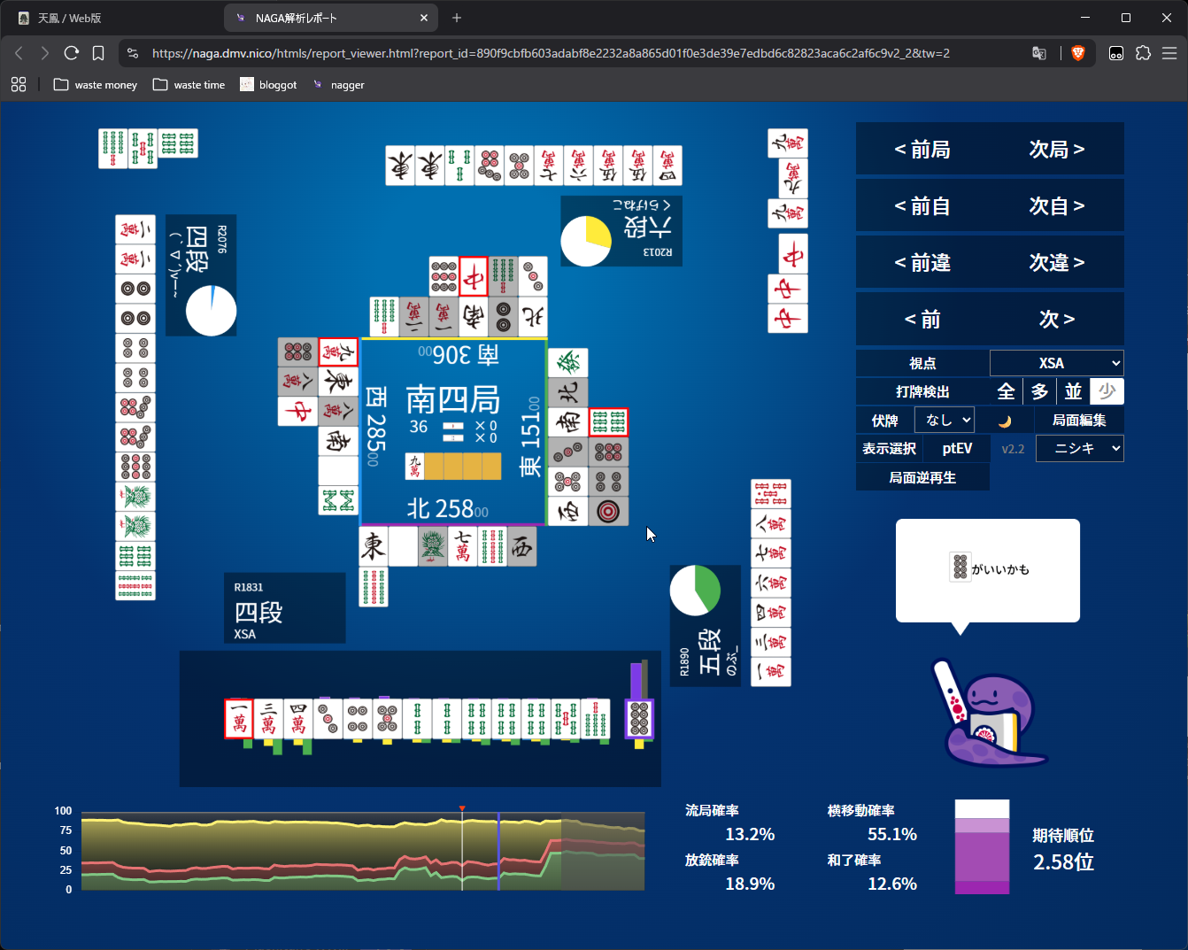Image resolution: width=1188 pixels, height=950 pixels.
Task: Switch to the NAGA解析レポート tab
Action: pyautogui.click(x=332, y=18)
